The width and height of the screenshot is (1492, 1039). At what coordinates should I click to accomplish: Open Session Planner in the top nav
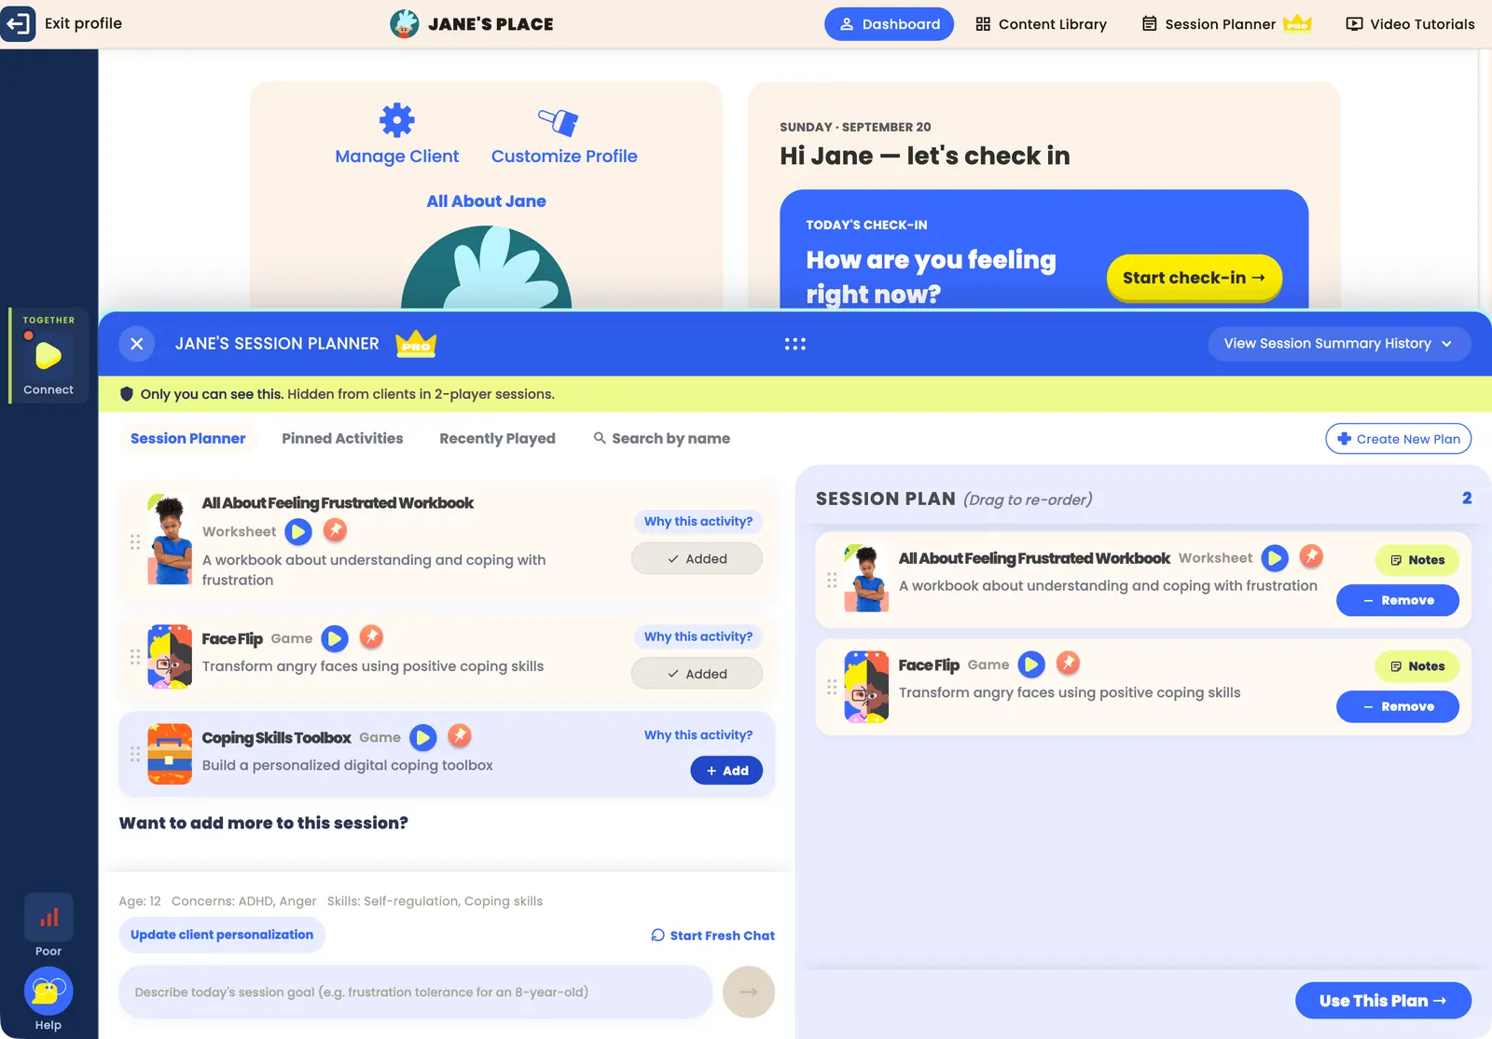pyautogui.click(x=1226, y=24)
